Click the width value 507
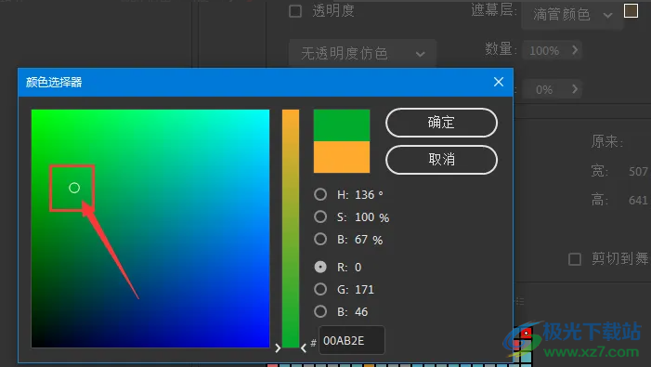This screenshot has height=367, width=651. pyautogui.click(x=638, y=172)
